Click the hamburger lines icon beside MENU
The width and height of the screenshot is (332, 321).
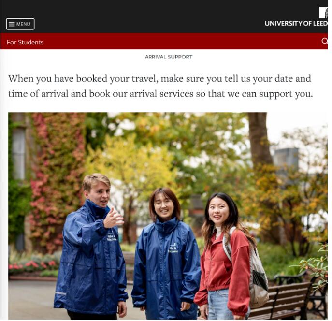[x=12, y=24]
